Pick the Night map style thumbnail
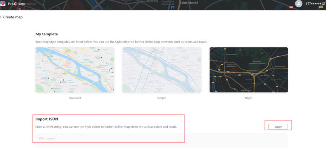 [249, 70]
